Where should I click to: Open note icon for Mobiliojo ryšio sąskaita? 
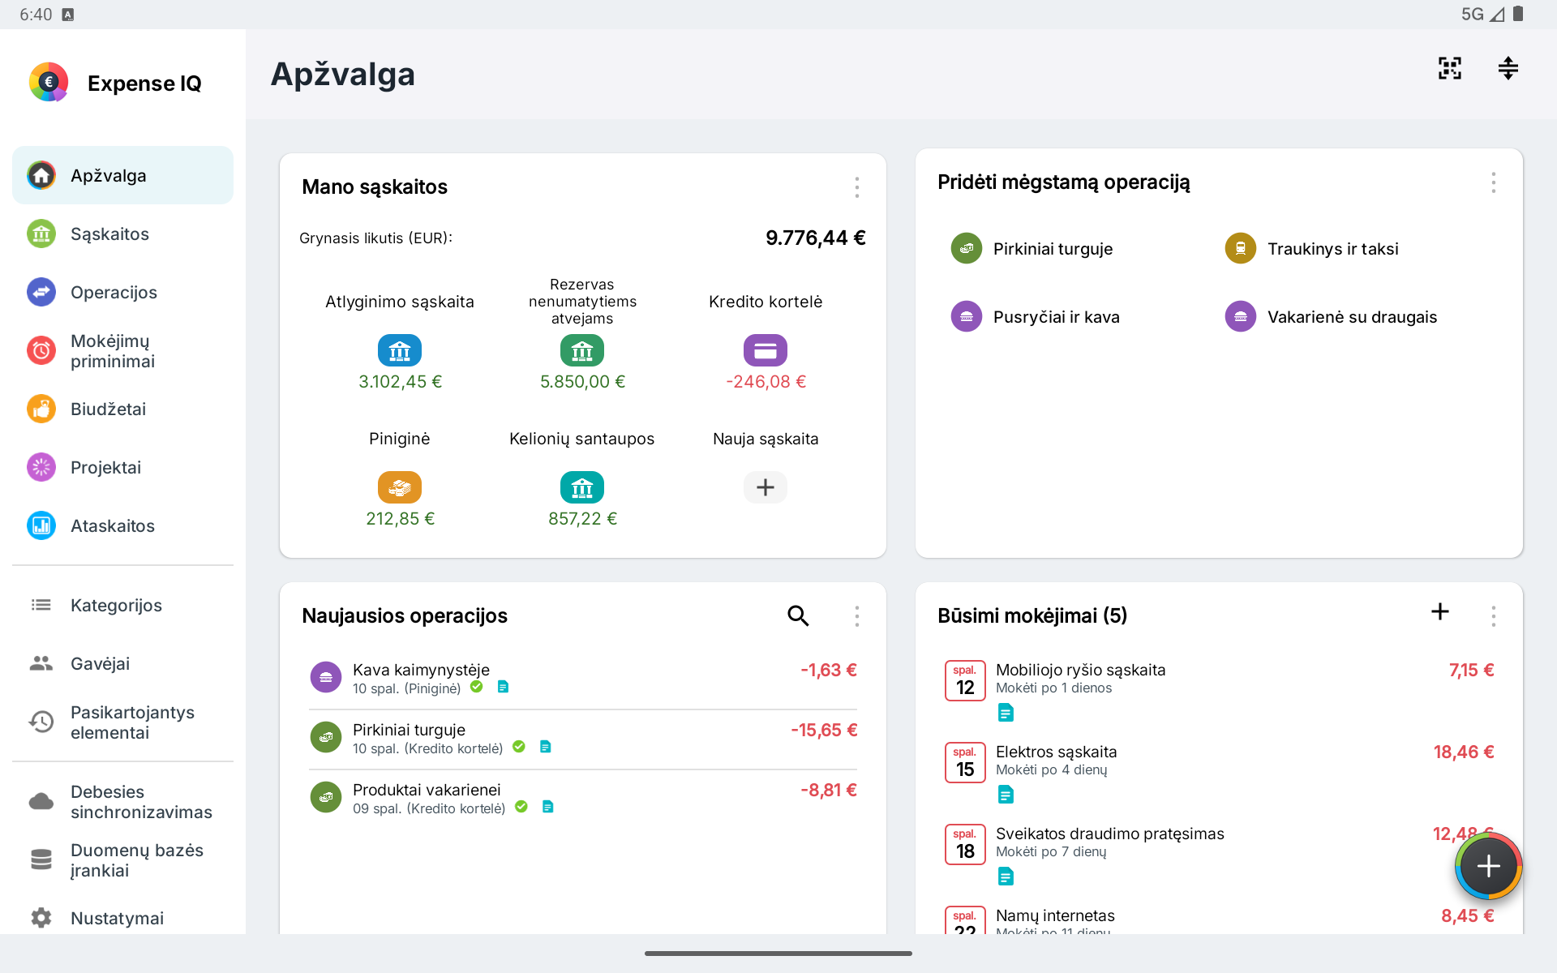[x=1006, y=713]
